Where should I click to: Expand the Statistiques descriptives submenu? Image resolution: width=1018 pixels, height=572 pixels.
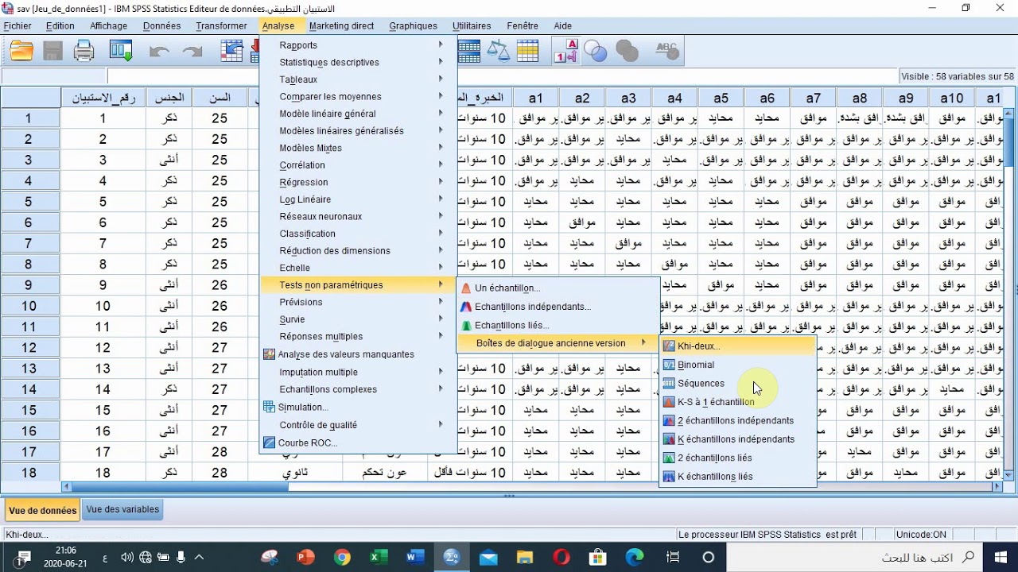(x=358, y=62)
